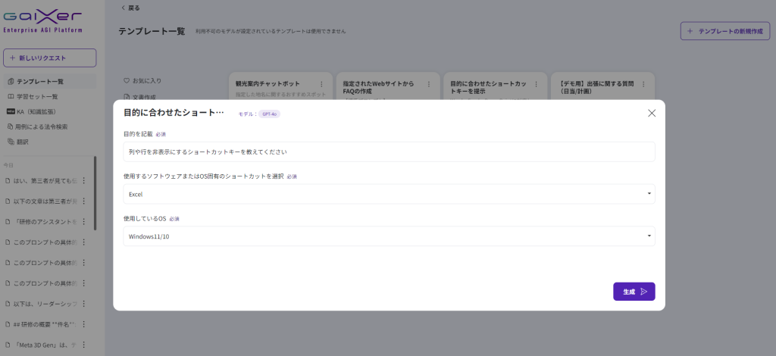This screenshot has height=356, width=776.
Task: Open options menu for 指定されたWebサイトからFAQの作成 card
Action: (x=429, y=83)
